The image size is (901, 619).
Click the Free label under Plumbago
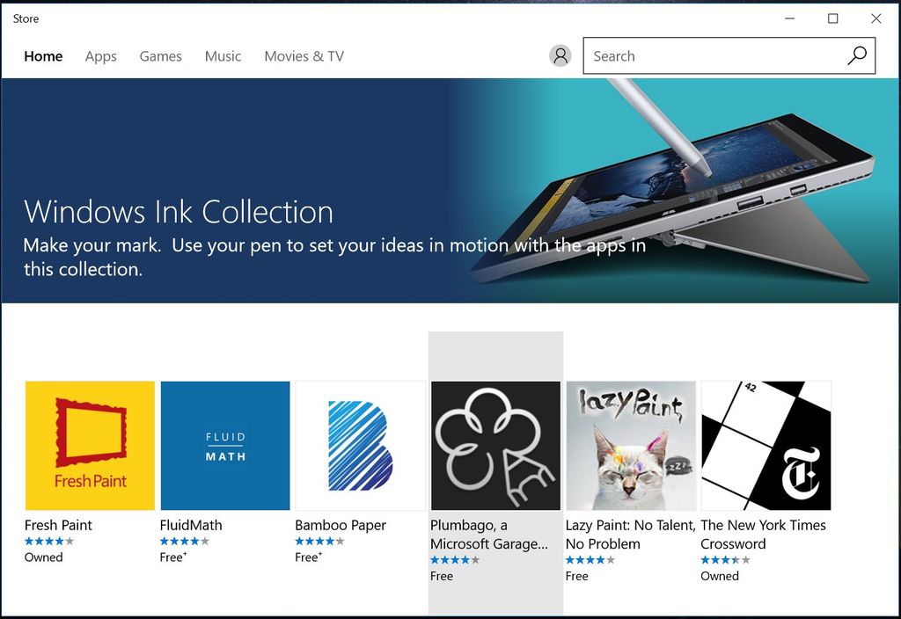click(x=441, y=576)
